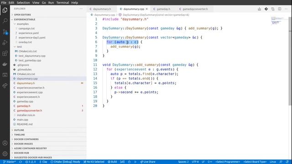
Task: Click No Kit Selected in status bar
Action: click(94, 162)
